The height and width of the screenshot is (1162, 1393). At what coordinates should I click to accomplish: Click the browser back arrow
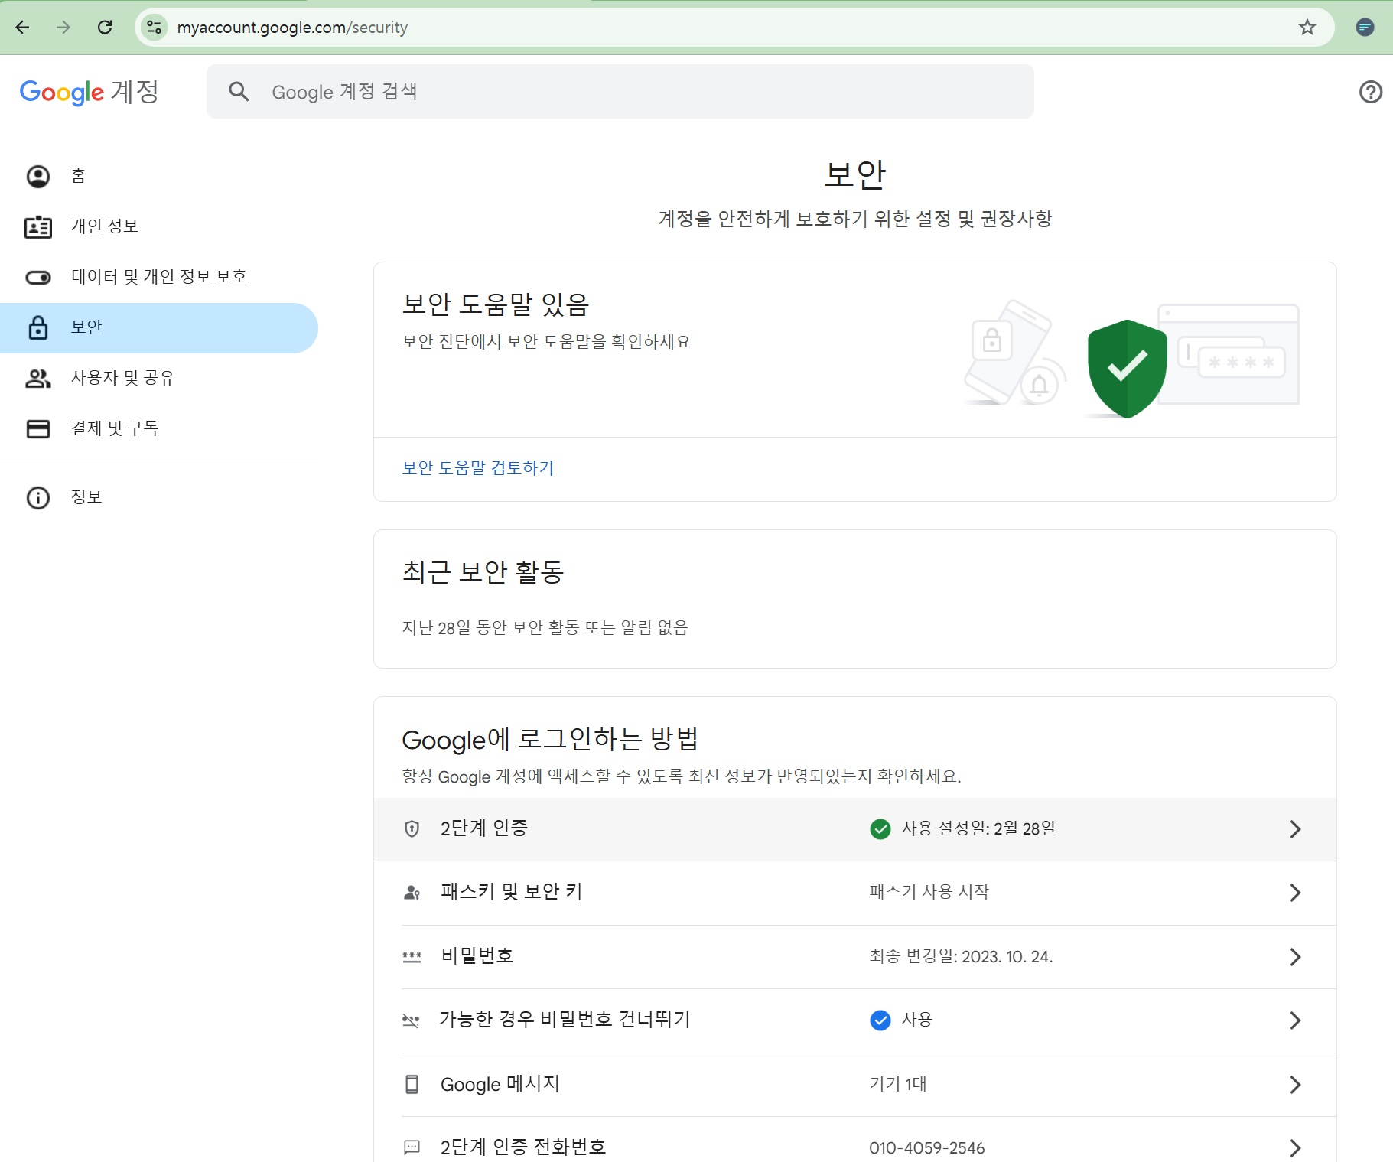pos(22,28)
